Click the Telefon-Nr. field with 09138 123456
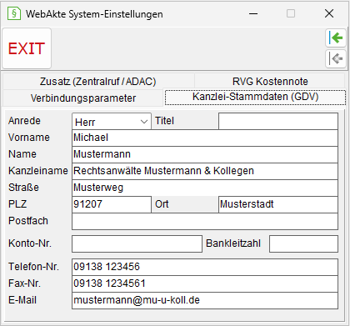The image size is (350, 326). point(205,267)
